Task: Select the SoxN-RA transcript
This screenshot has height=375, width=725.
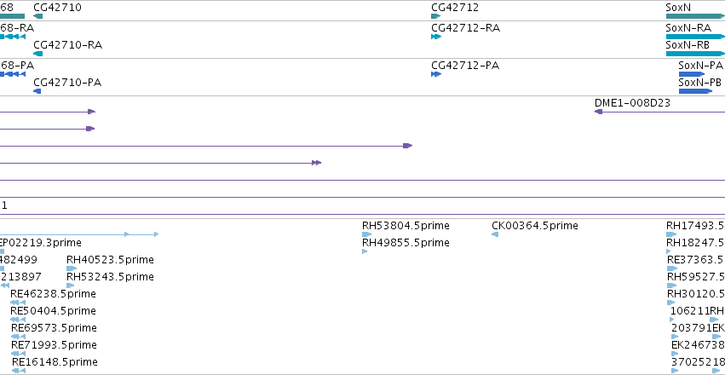Action: [x=695, y=37]
